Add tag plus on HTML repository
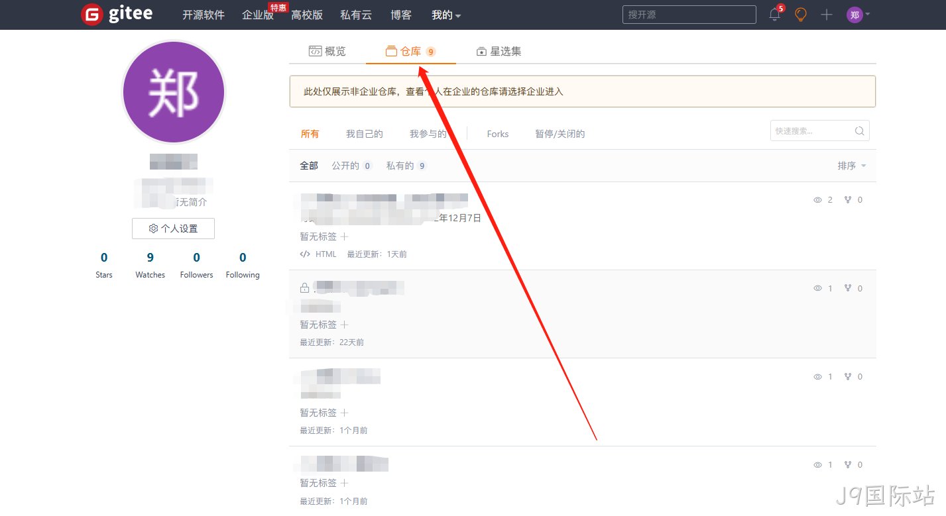This screenshot has height=516, width=946. pyautogui.click(x=344, y=236)
